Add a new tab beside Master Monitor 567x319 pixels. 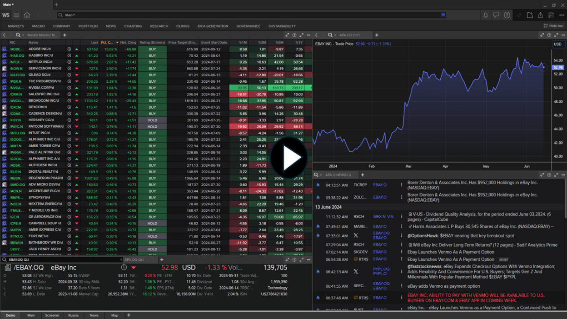coord(65,35)
